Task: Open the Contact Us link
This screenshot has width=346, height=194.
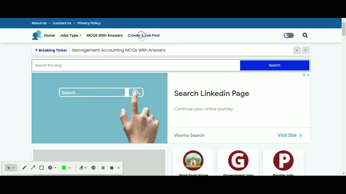Action: tap(62, 23)
